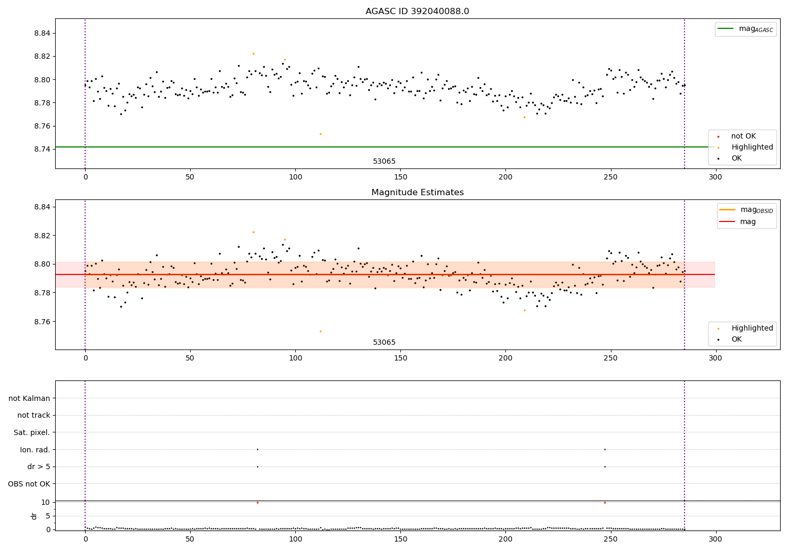This screenshot has height=551, width=788.
Task: Select the mag OBSID legend entry
Action: pyautogui.click(x=746, y=210)
